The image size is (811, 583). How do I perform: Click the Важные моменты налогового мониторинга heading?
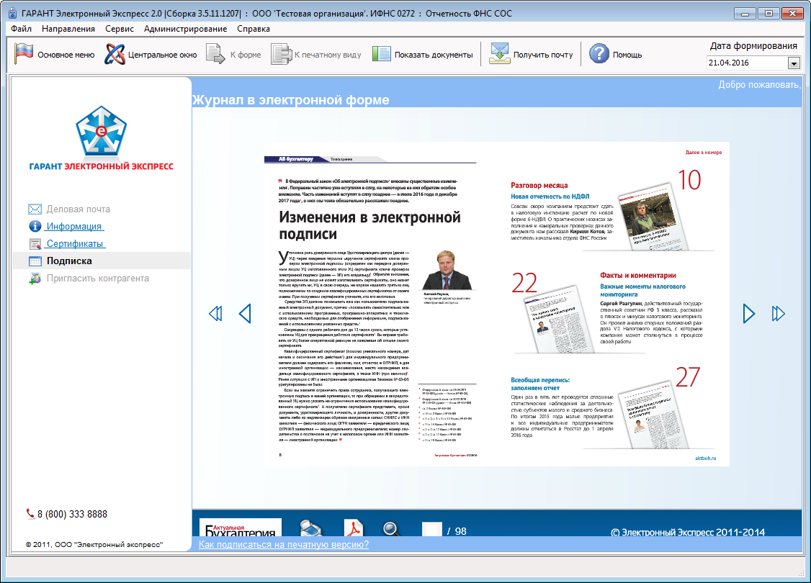643,291
